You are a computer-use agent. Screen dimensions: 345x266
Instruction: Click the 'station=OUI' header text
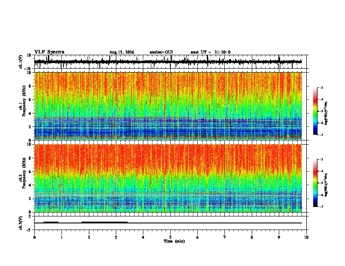[161, 52]
